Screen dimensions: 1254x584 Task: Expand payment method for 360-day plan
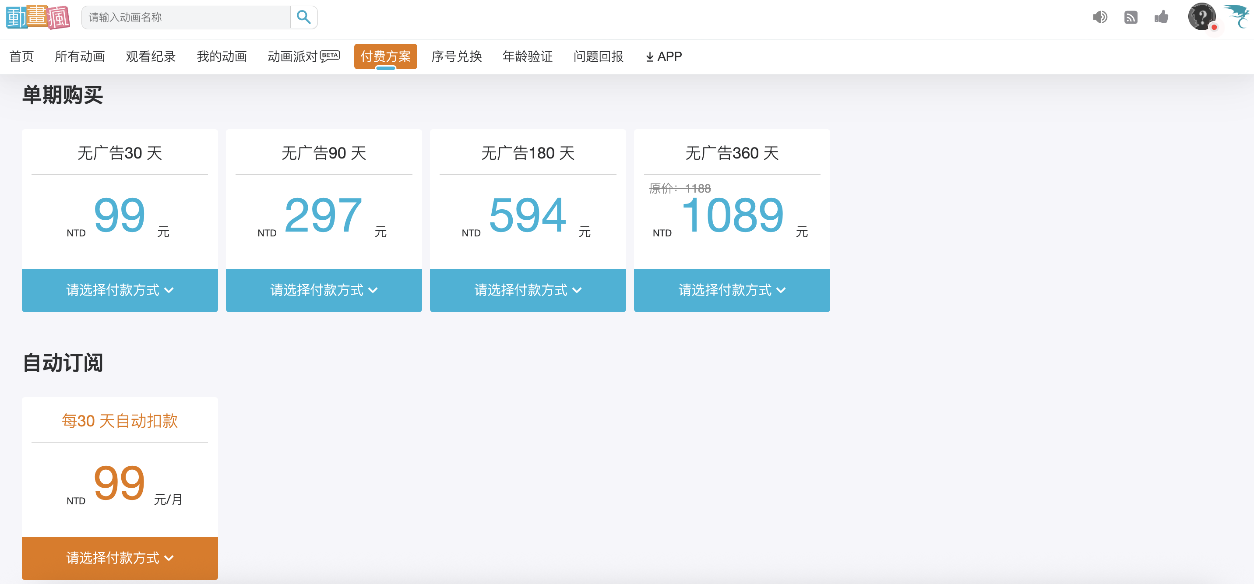pos(732,290)
